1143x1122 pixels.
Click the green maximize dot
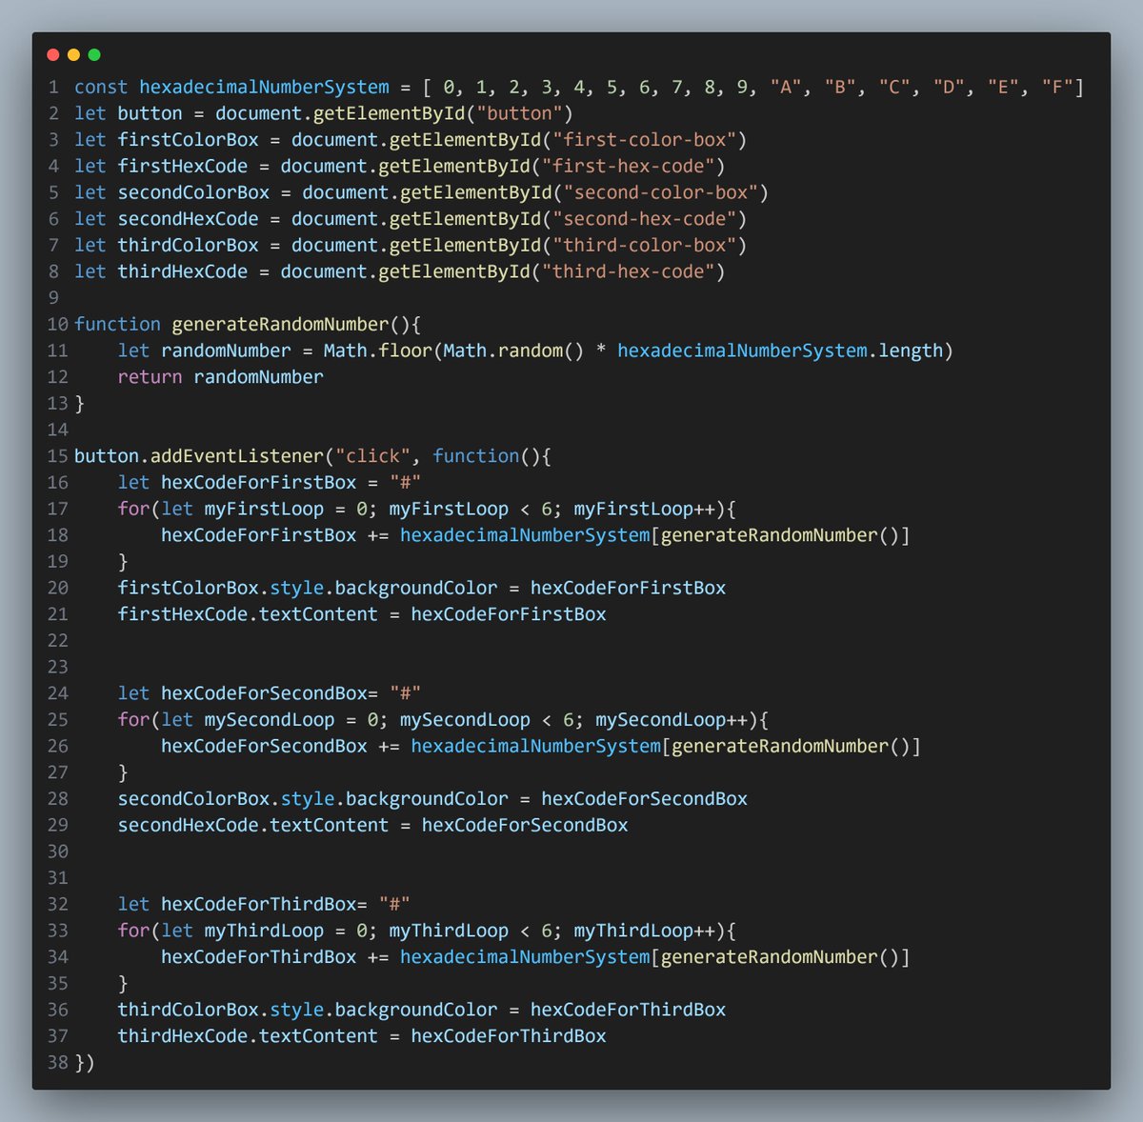(93, 55)
